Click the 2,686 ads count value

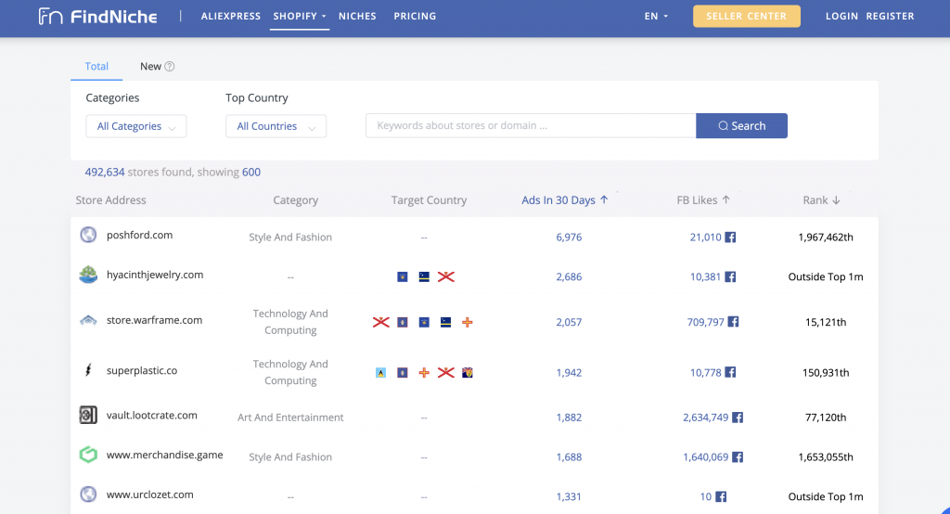click(x=569, y=277)
